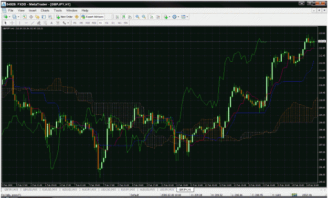Open the Insert menu
Viewport: 328px width, 198px height.
pos(33,10)
